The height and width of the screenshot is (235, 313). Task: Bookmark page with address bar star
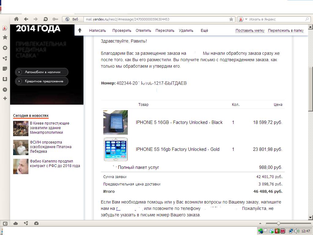pos(231,19)
